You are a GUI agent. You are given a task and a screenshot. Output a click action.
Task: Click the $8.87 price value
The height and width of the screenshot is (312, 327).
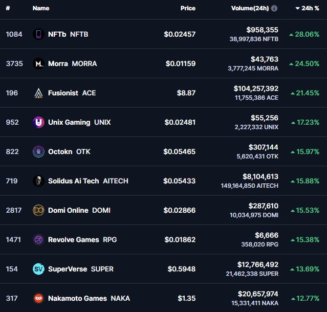pos(186,93)
